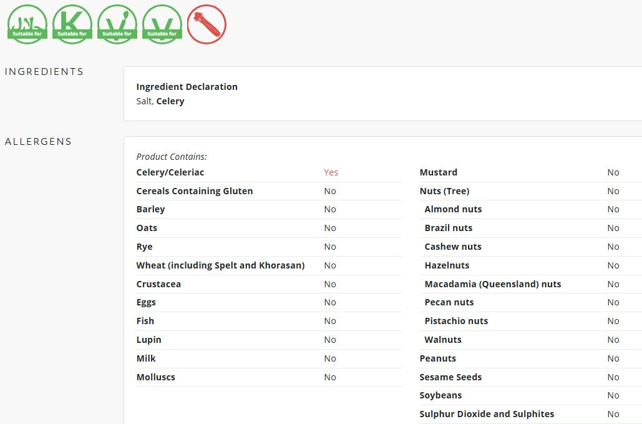Select the Cereals Containing Gluten row
This screenshot has width=642, height=424.
(x=268, y=191)
